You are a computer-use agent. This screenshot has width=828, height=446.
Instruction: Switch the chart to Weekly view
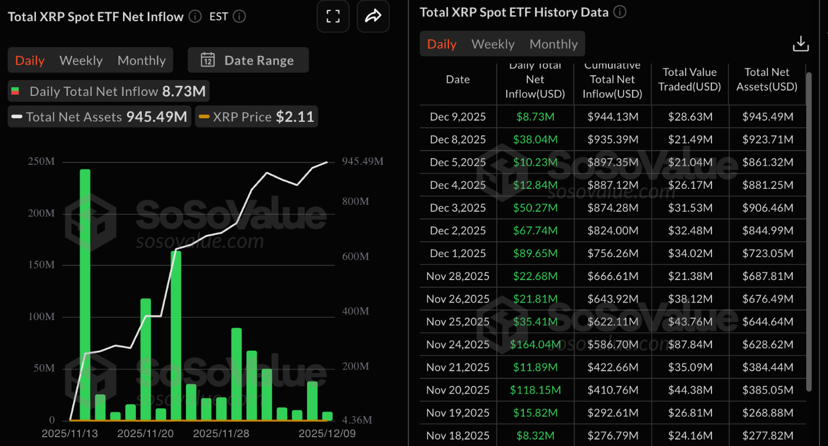point(81,60)
